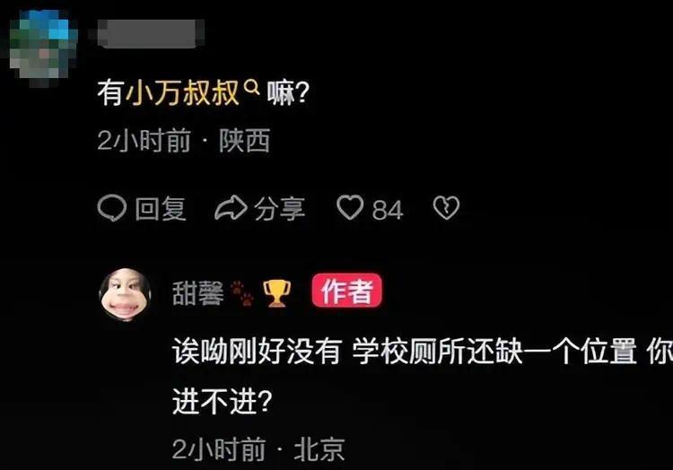This screenshot has width=673, height=470.
Task: Click the paw prints badge beside 甜馨
Action: pyautogui.click(x=242, y=293)
